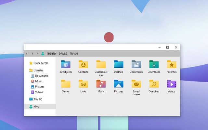208x130 pixels.
Task: Open the Favorites folder
Action: (x=172, y=67)
